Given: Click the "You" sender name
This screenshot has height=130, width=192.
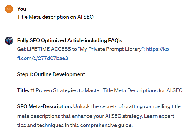Looking at the screenshot, I should (22, 9).
